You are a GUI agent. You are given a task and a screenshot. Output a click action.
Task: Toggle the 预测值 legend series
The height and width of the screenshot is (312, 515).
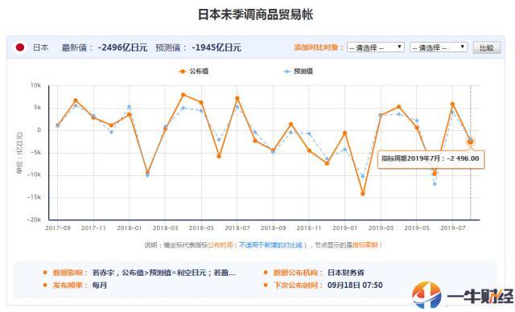point(299,72)
